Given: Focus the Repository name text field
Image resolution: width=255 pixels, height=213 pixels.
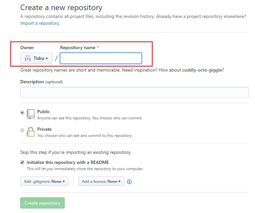Looking at the screenshot, I should click(101, 58).
